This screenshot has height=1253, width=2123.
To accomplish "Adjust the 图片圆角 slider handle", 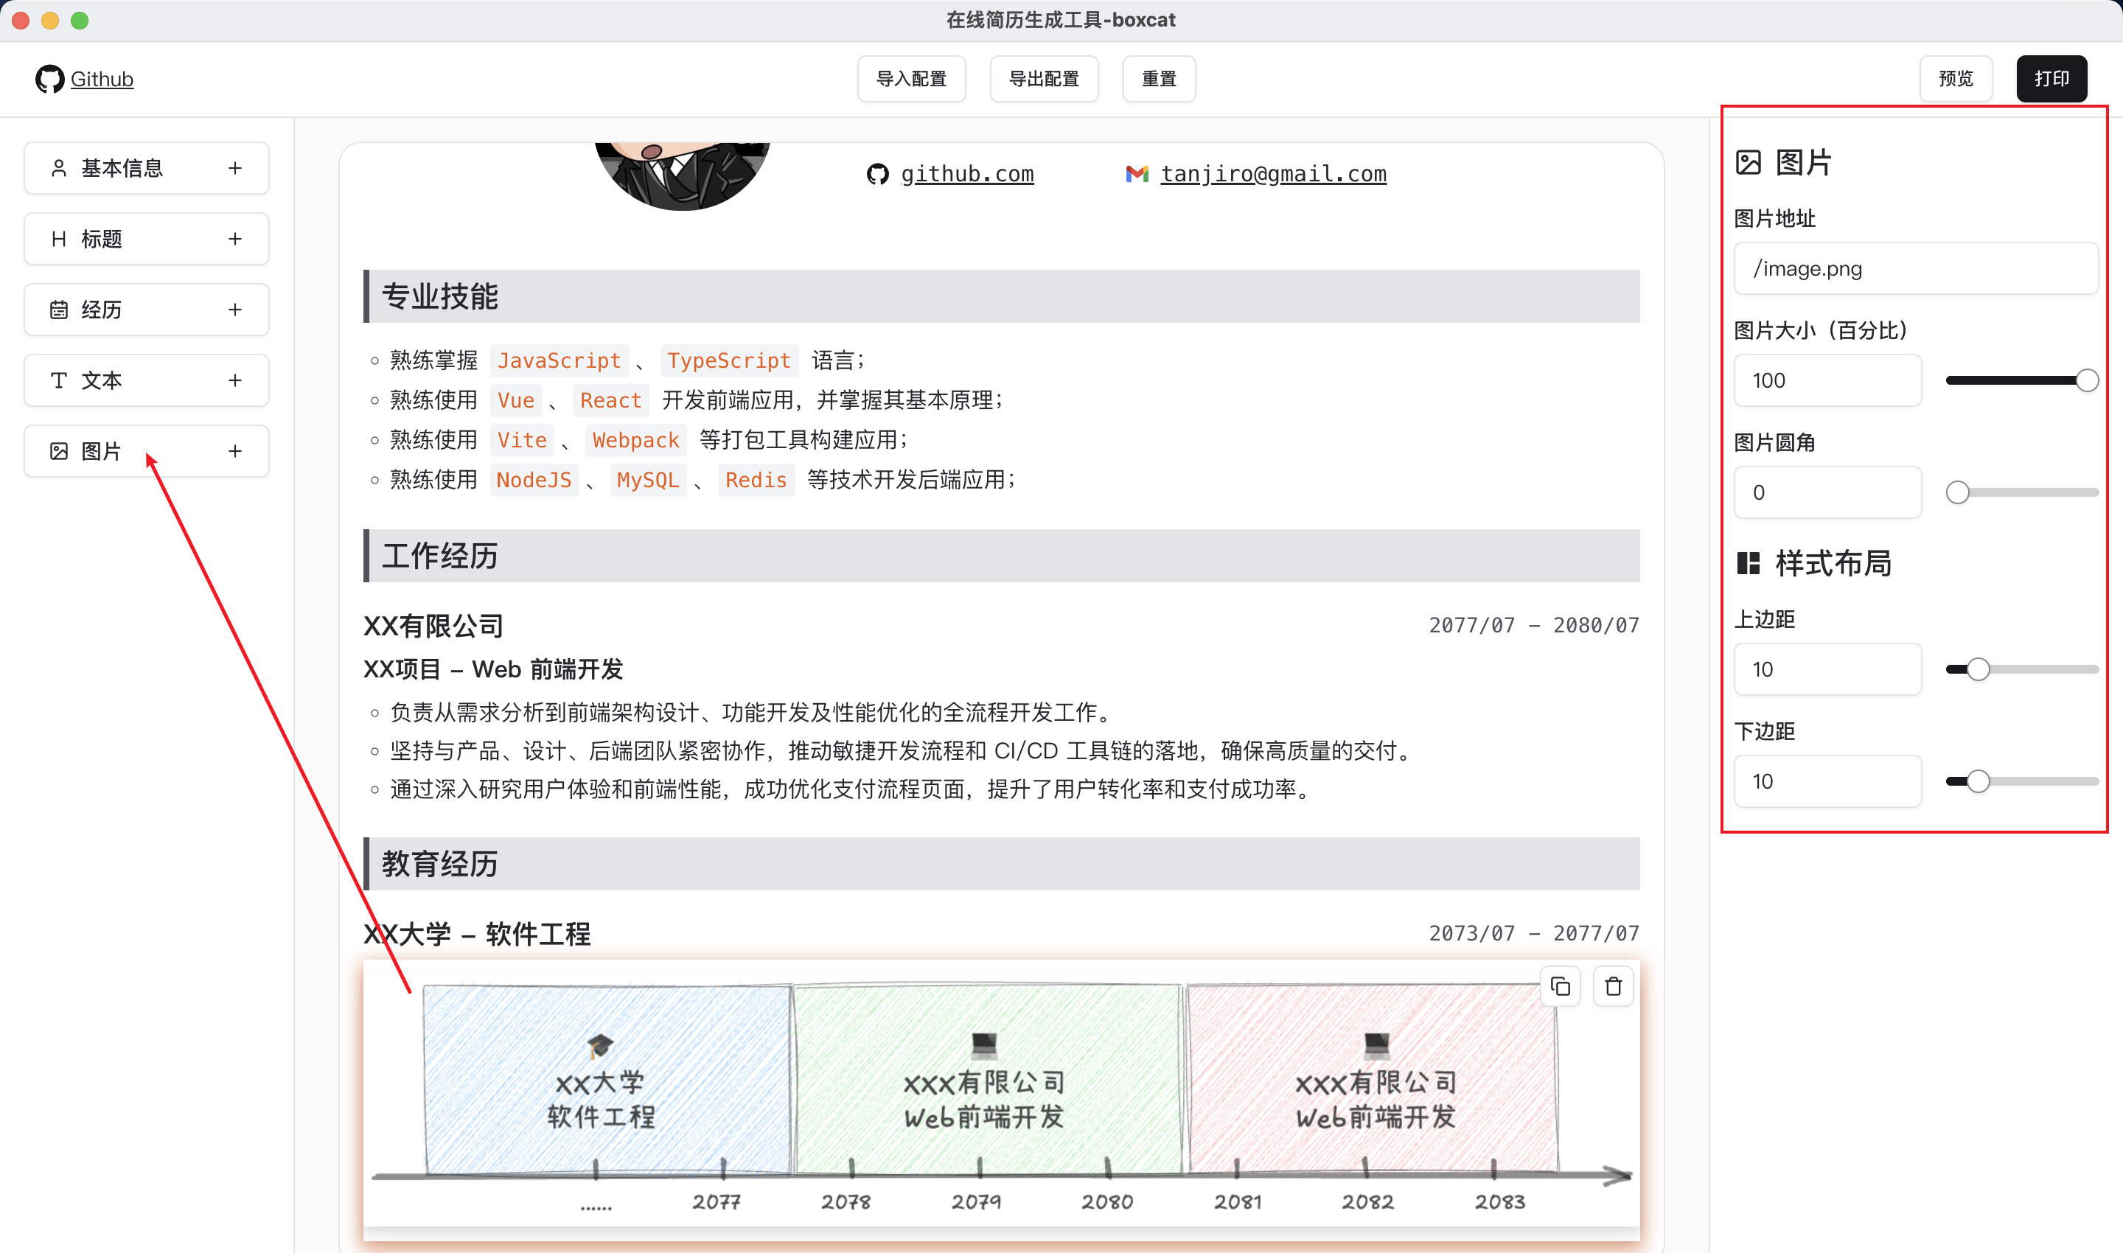I will 1957,492.
